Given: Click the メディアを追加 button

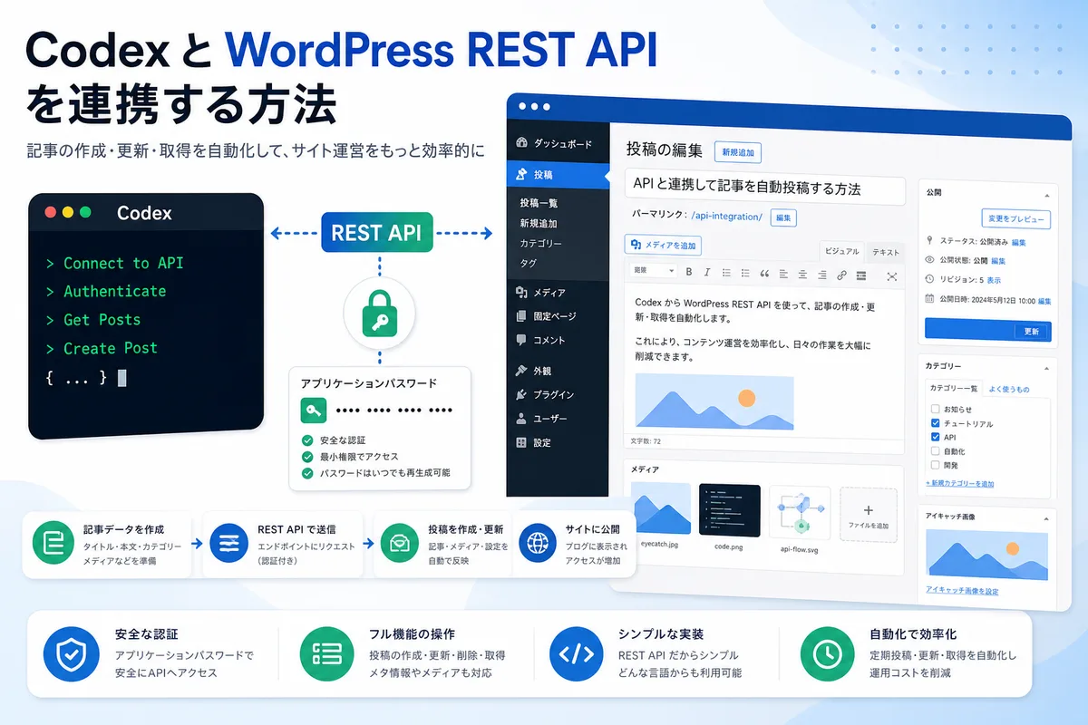Looking at the screenshot, I should (663, 245).
